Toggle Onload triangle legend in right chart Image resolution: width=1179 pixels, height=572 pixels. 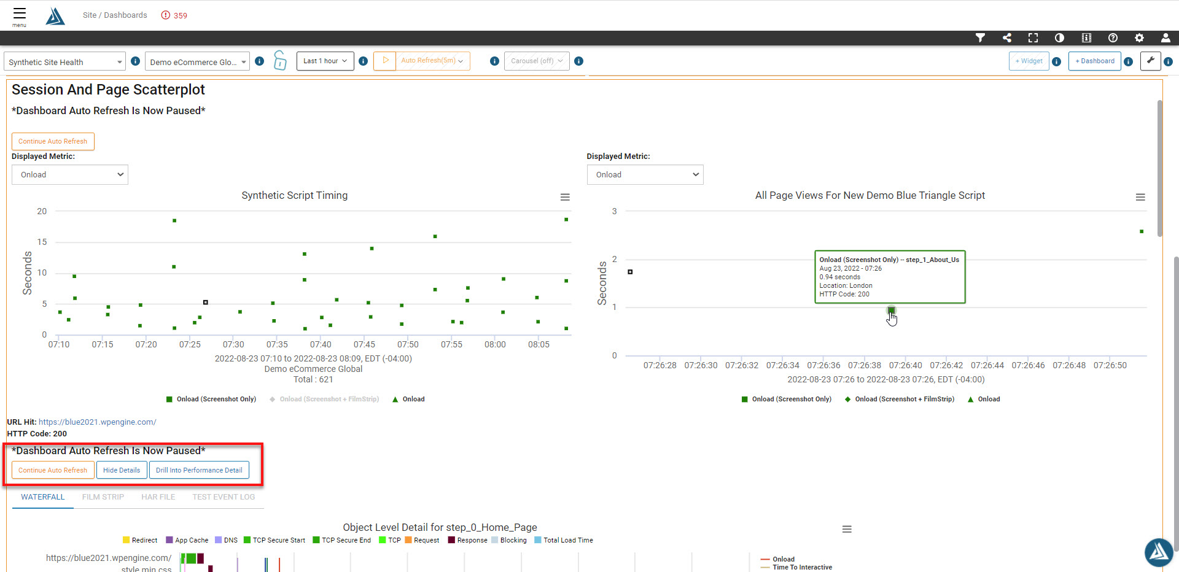(x=984, y=399)
